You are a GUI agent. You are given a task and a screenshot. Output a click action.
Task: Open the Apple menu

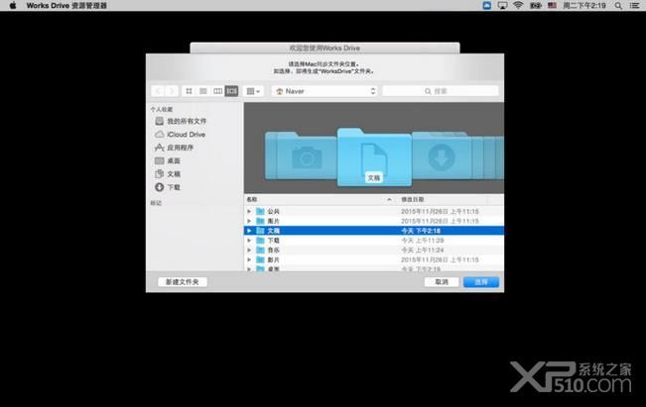13,5
